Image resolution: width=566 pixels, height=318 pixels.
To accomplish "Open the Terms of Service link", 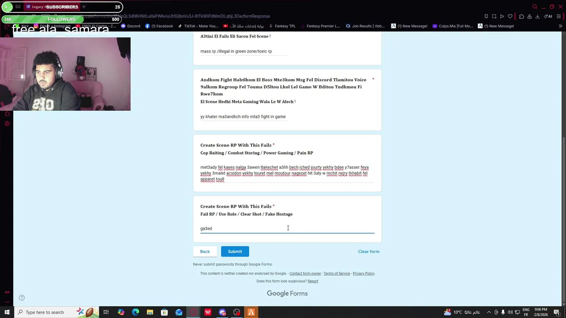I will (x=337, y=273).
